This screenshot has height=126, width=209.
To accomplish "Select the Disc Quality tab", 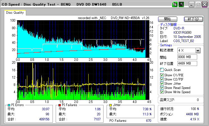I will pos(15,13).
